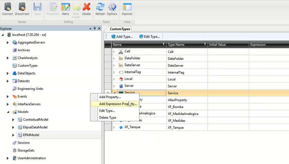Expand the Cell type row
The width and height of the screenshot is (289, 164).
(114, 52)
